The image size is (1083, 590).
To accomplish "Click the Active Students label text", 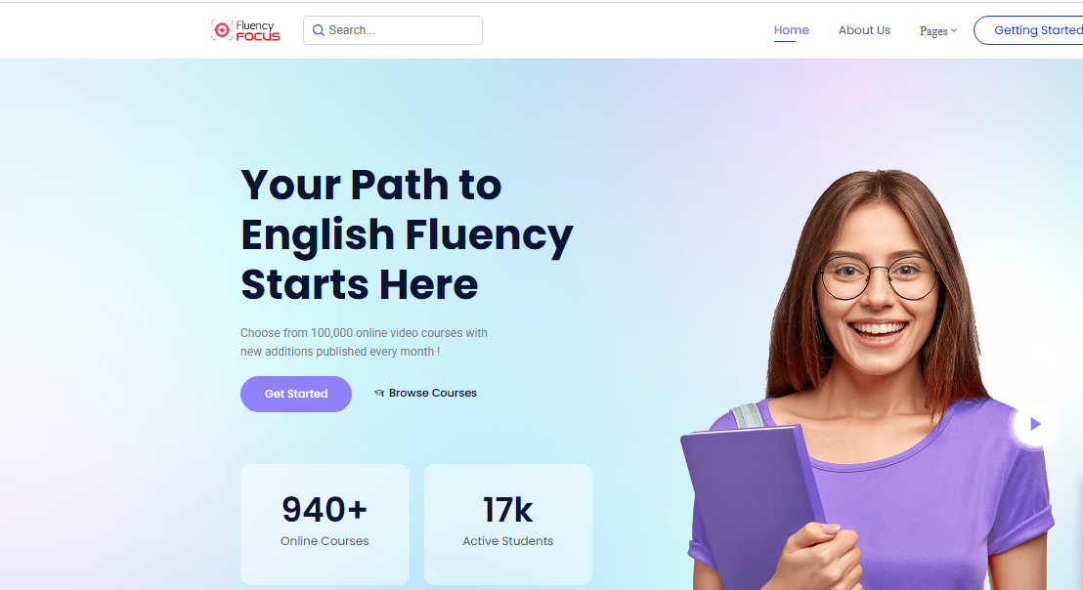I will point(508,541).
